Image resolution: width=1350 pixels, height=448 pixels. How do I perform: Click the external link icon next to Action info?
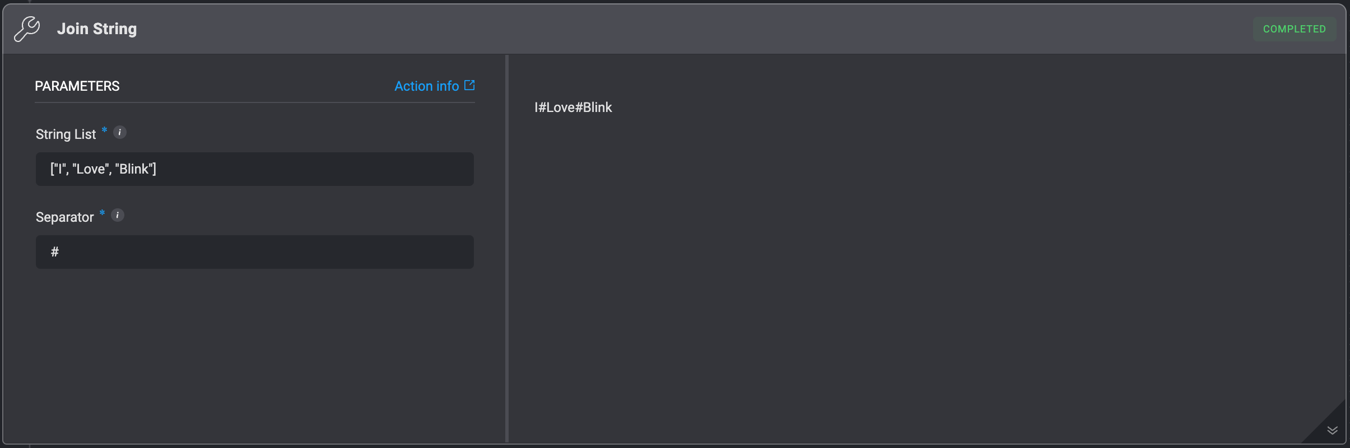pos(469,85)
